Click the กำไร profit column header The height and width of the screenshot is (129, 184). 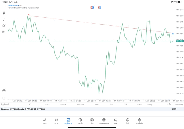coord(169,104)
